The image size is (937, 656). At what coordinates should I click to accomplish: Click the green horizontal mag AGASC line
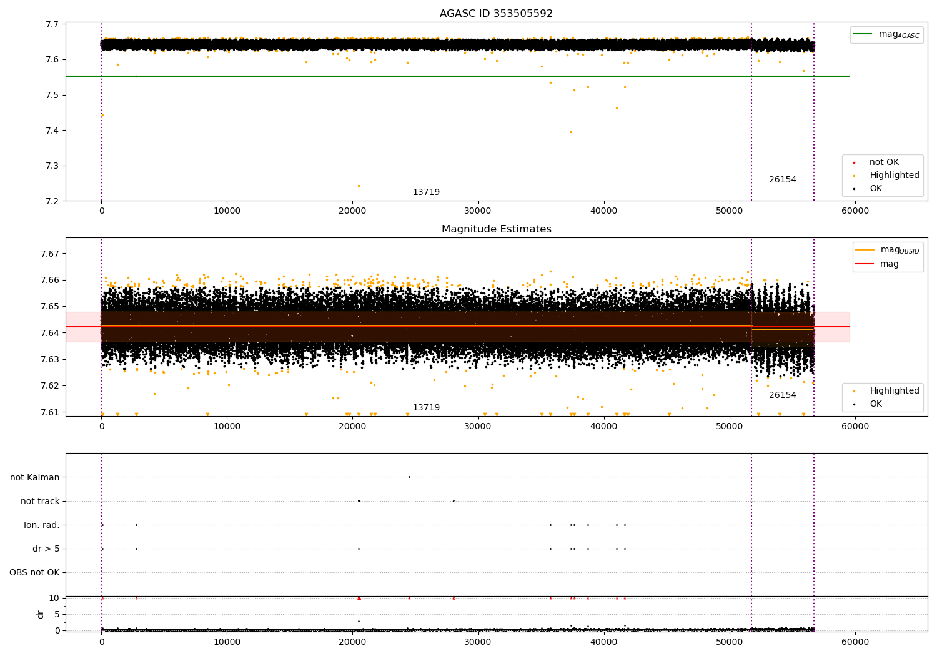pyautogui.click(x=458, y=76)
